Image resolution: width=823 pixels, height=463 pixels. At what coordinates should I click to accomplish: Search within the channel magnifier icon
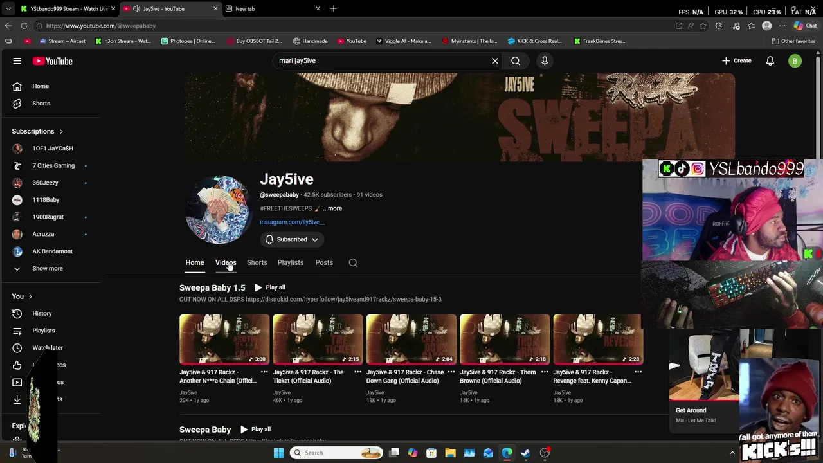353,262
